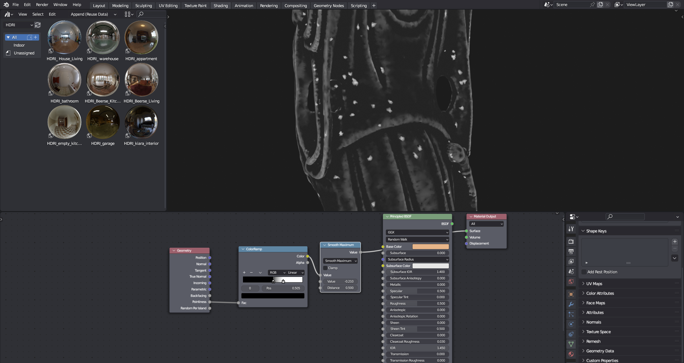Collapse the All catalog tree item
This screenshot has width=684, height=363.
coord(8,37)
